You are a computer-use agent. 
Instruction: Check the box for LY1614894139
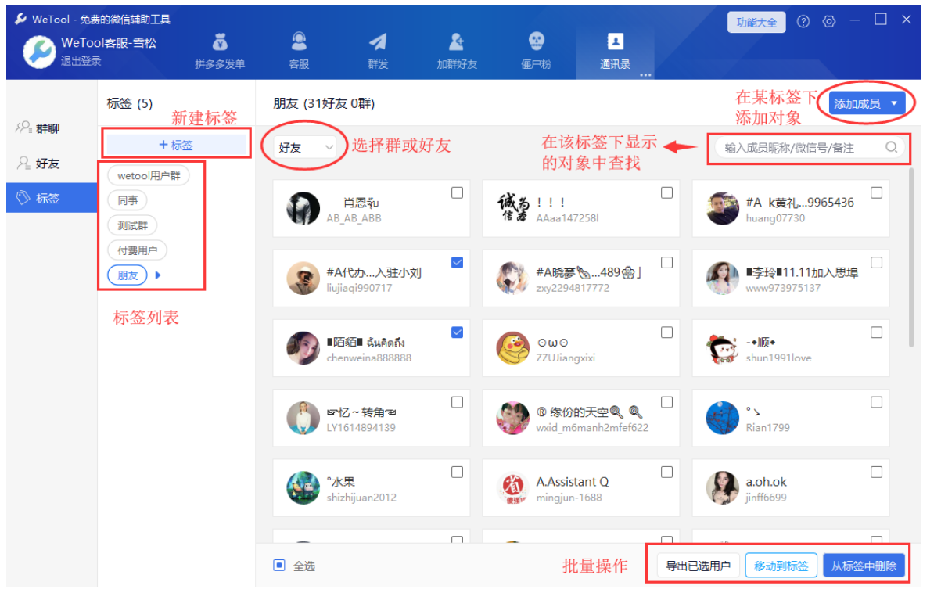(x=458, y=402)
